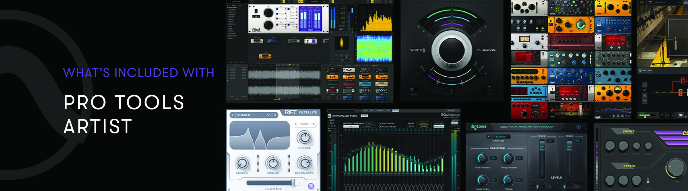
Task: Click the Pan knob under STEREO
Action: 636,180
